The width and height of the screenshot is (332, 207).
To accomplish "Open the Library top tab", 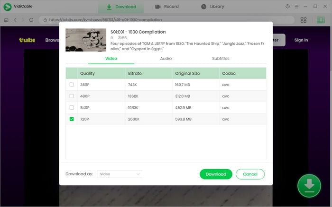I will [x=212, y=7].
